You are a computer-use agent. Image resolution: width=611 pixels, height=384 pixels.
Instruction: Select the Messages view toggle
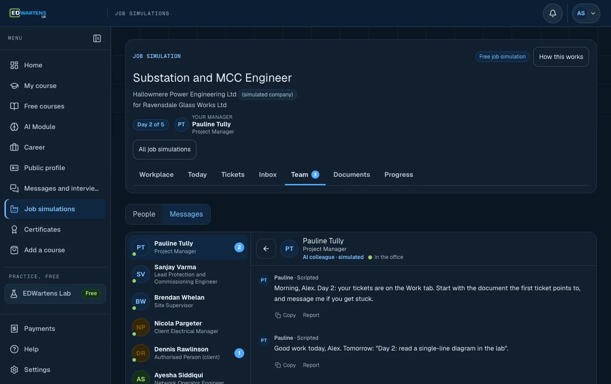(186, 214)
